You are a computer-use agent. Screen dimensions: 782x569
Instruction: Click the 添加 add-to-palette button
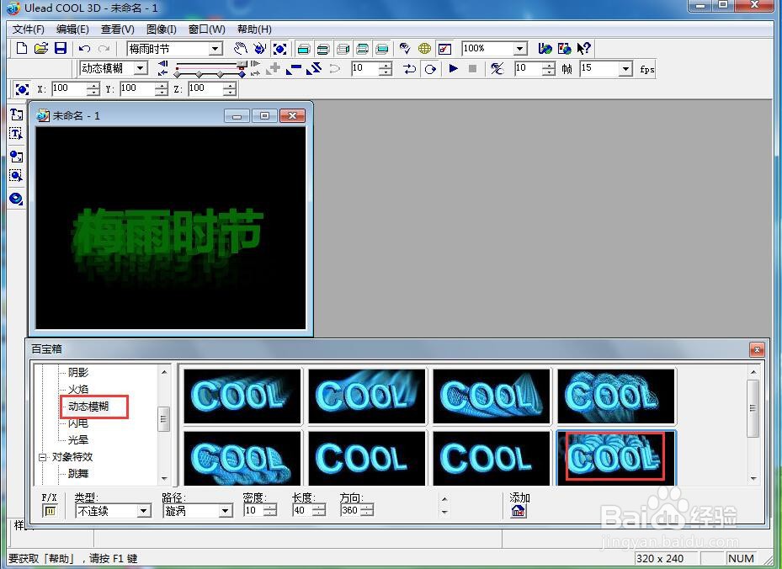click(519, 511)
